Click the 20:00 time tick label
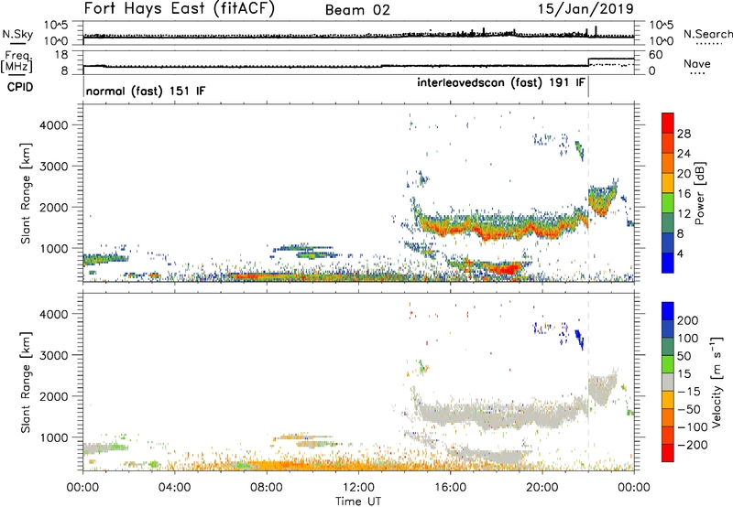 coord(542,488)
